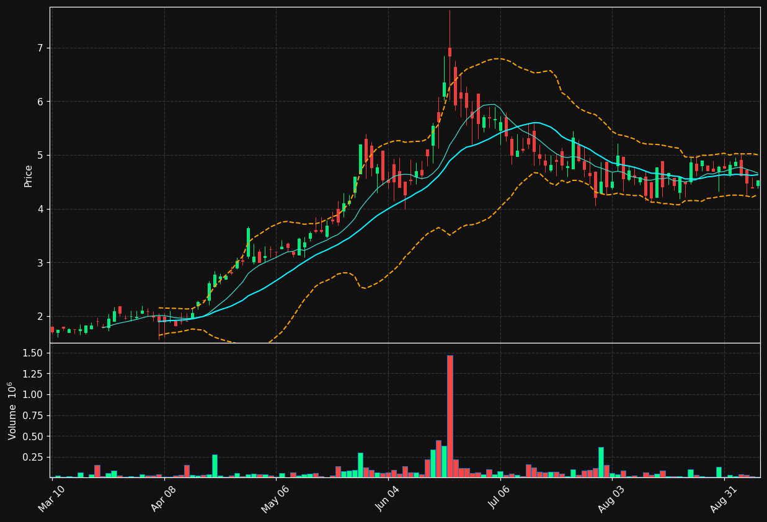Click the "Volume 10⁶" axis title
Screen dimensions: 767x522
[12, 410]
